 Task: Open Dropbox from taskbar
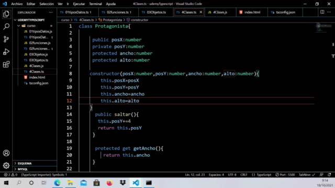coord(122,183)
